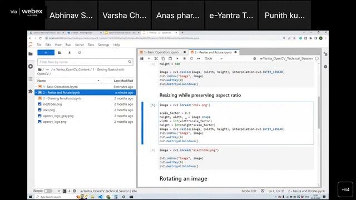This screenshot has width=356, height=200.
Task: Click the kernel name e-Yantra_OpenCV_Technical_Session
Action: pyautogui.click(x=286, y=58)
